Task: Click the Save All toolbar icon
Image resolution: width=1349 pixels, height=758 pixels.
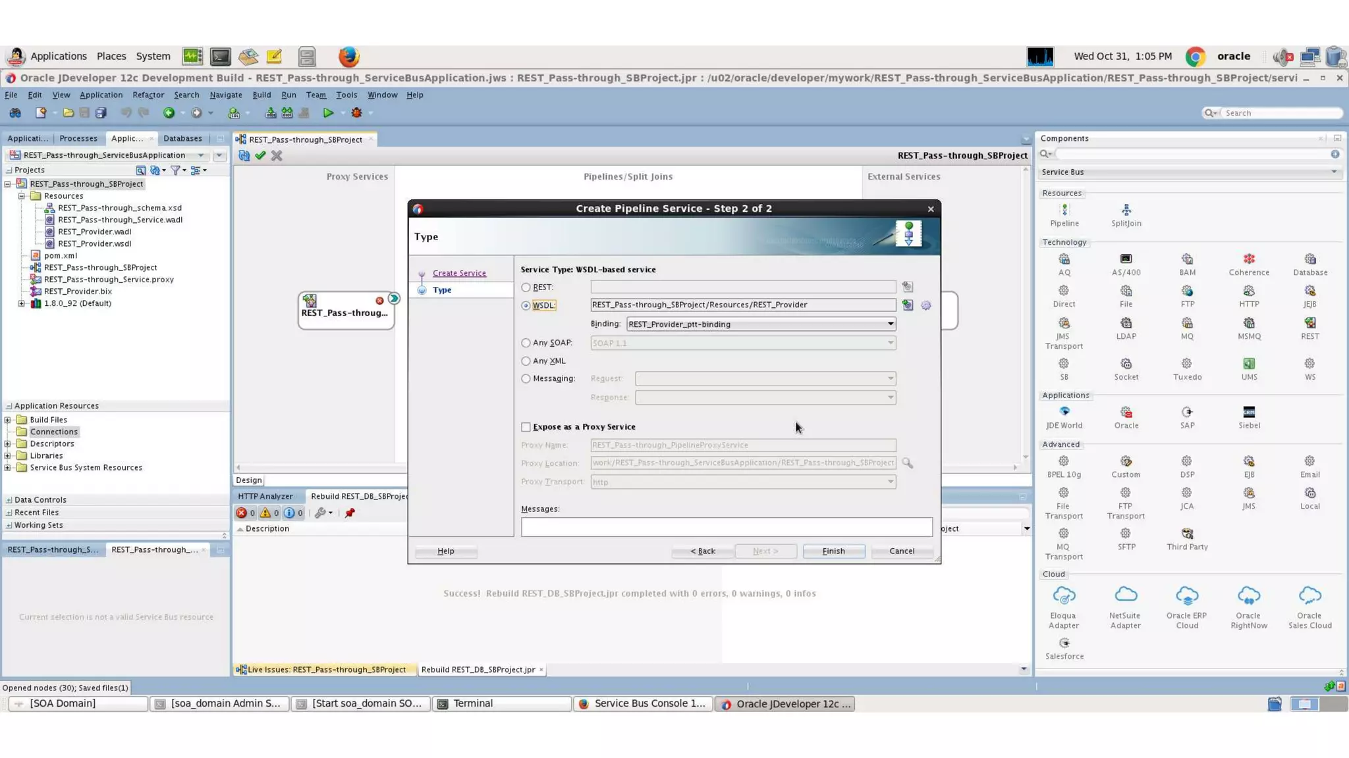Action: (101, 113)
